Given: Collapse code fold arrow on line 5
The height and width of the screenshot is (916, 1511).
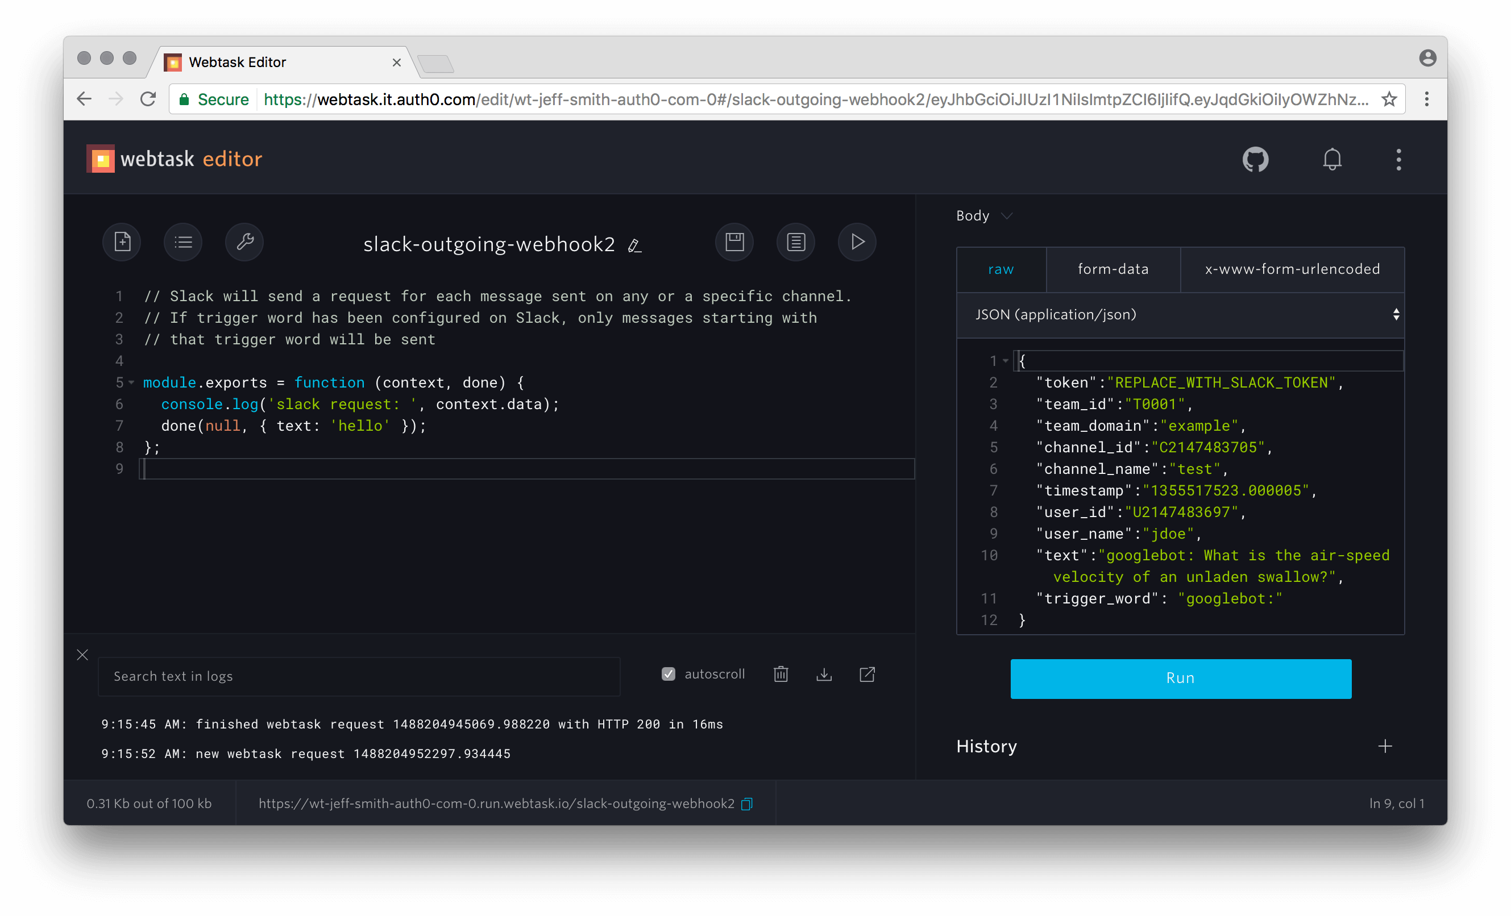Looking at the screenshot, I should (131, 382).
